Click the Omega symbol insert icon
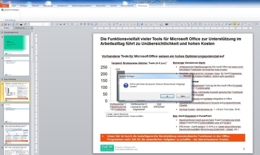The width and height of the screenshot is (260, 155). tap(57, 24)
